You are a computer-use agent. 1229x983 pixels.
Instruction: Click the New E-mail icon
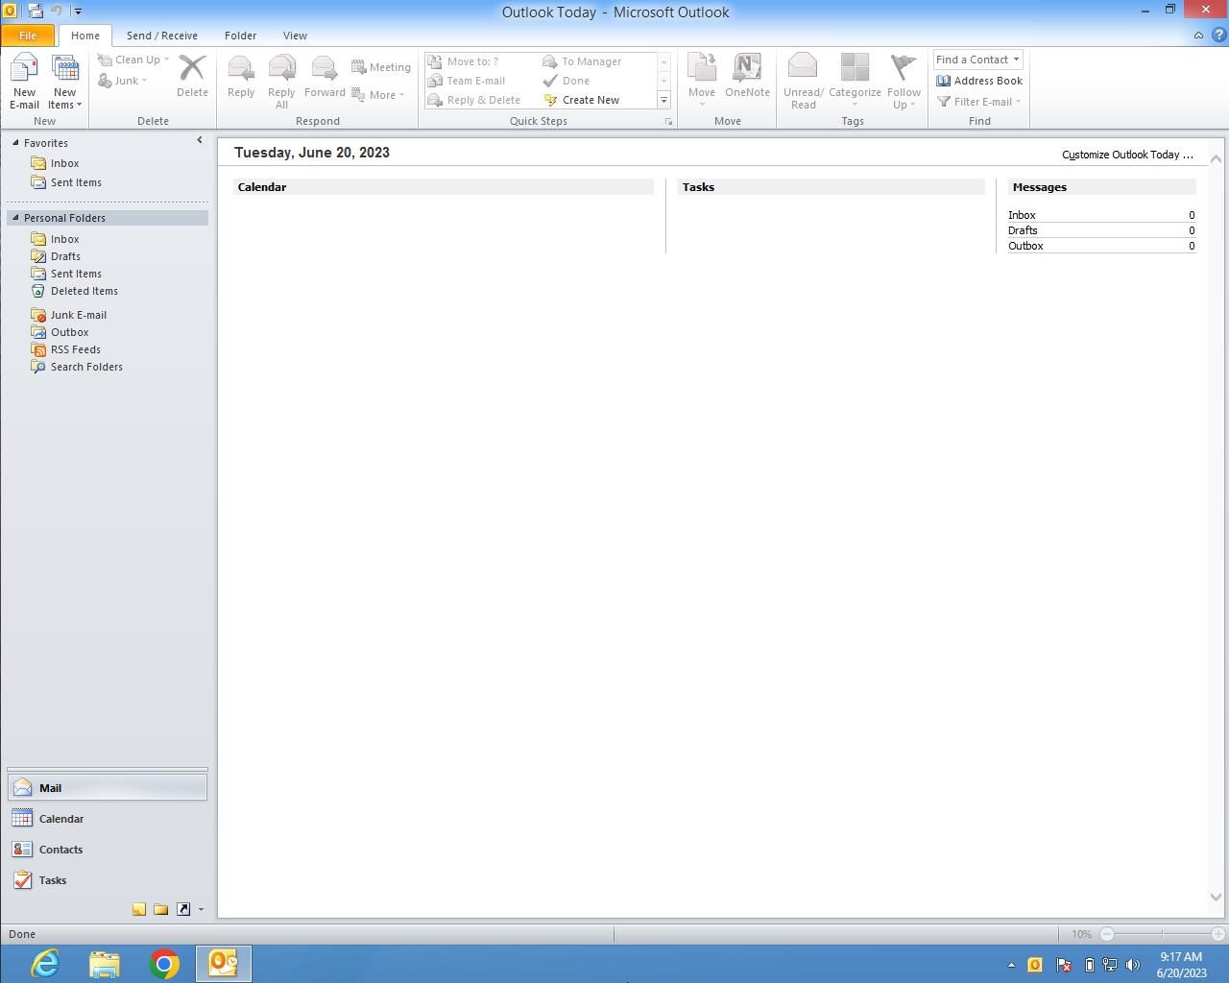pyautogui.click(x=24, y=82)
